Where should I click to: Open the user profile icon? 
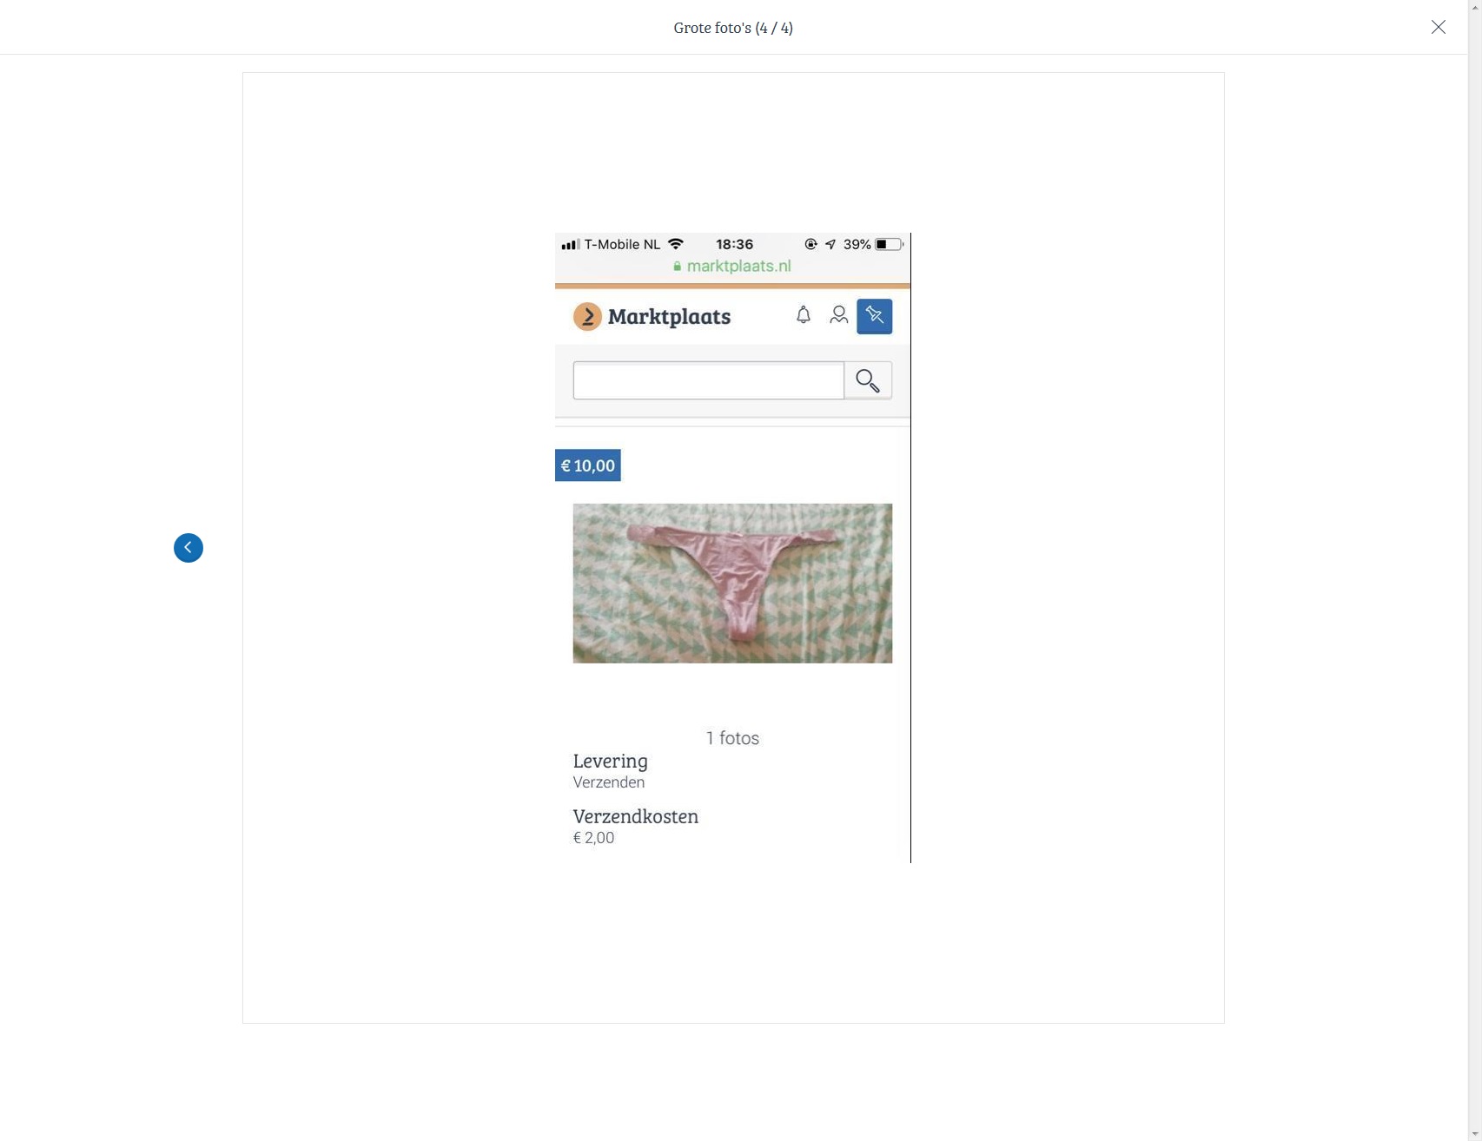point(838,315)
